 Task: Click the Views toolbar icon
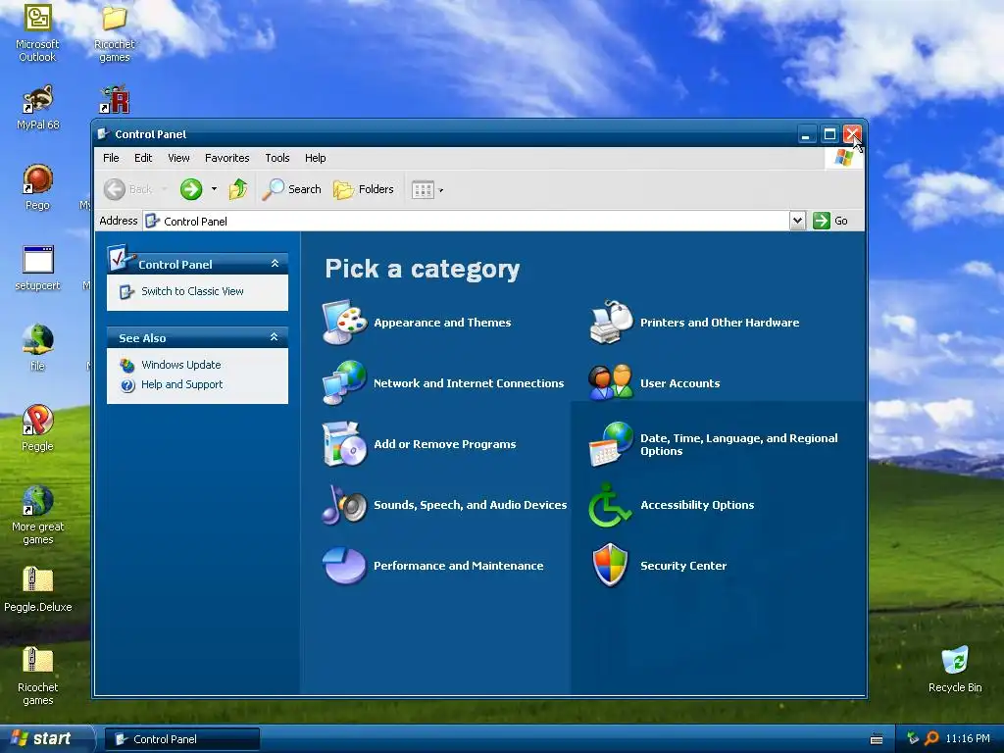423,189
